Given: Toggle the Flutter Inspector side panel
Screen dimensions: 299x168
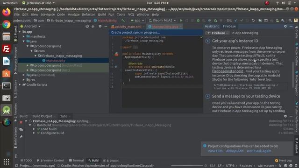Looking at the screenshot, I should [297, 84].
